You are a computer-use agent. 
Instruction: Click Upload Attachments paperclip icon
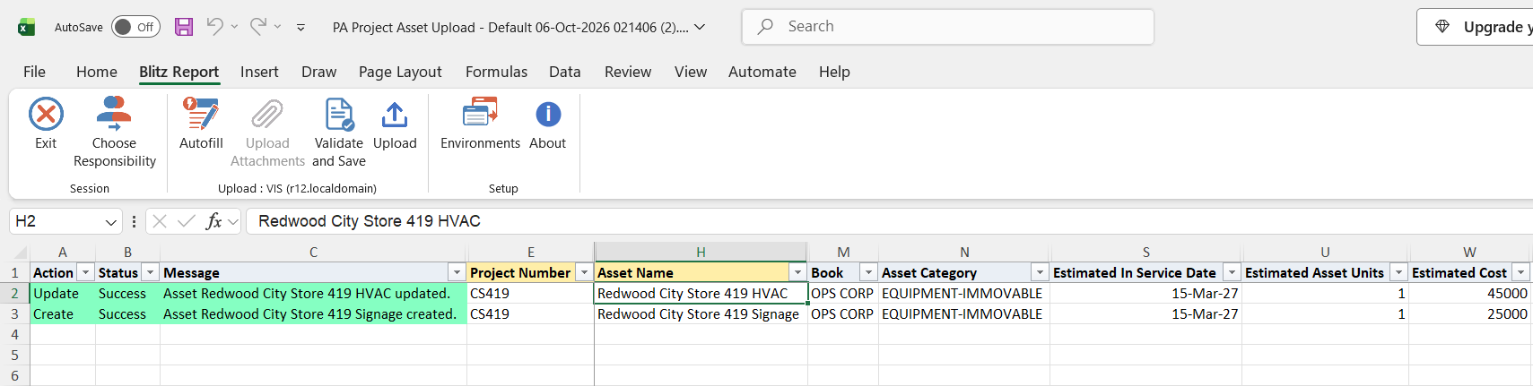point(267,115)
